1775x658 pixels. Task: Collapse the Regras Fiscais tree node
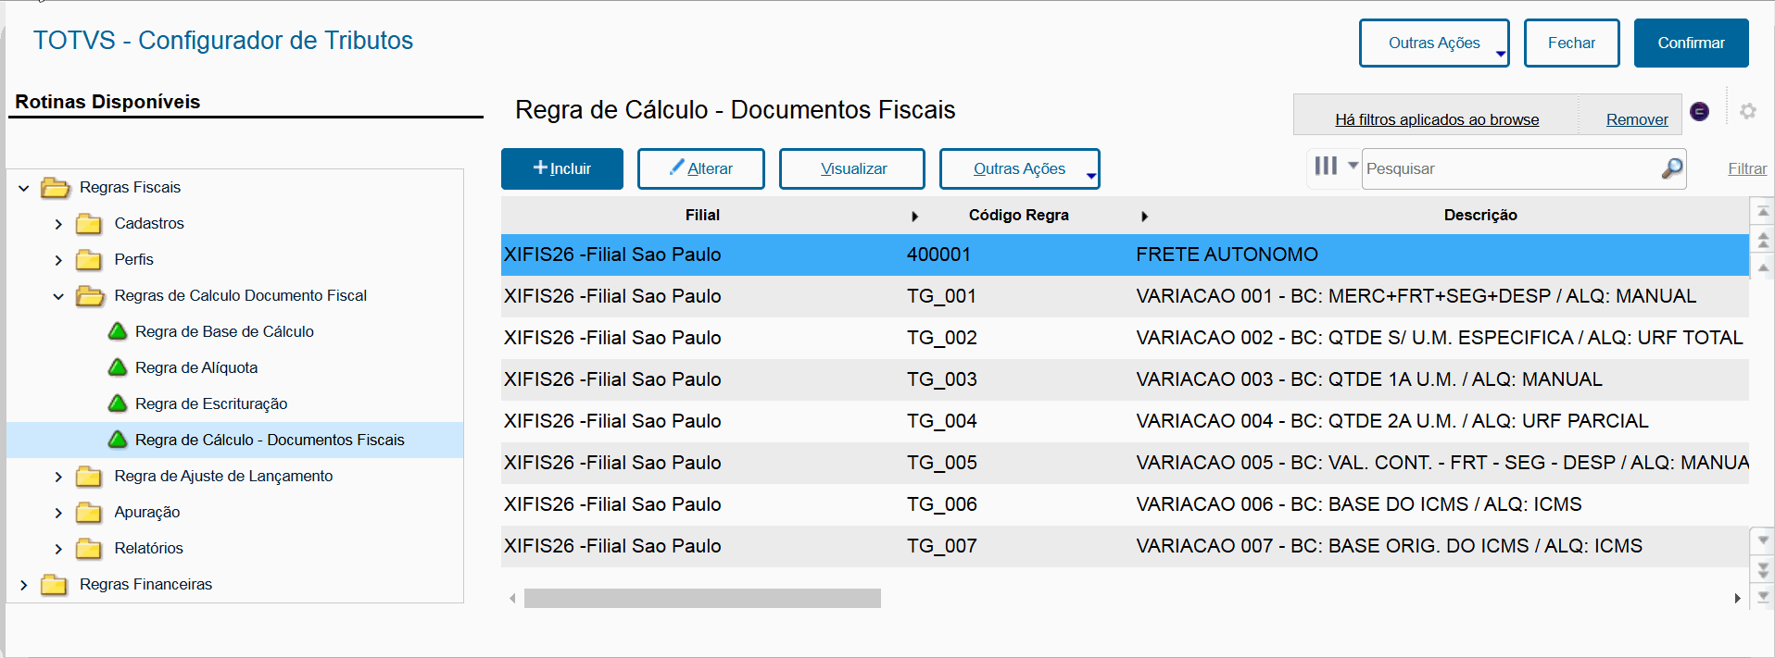click(x=24, y=188)
